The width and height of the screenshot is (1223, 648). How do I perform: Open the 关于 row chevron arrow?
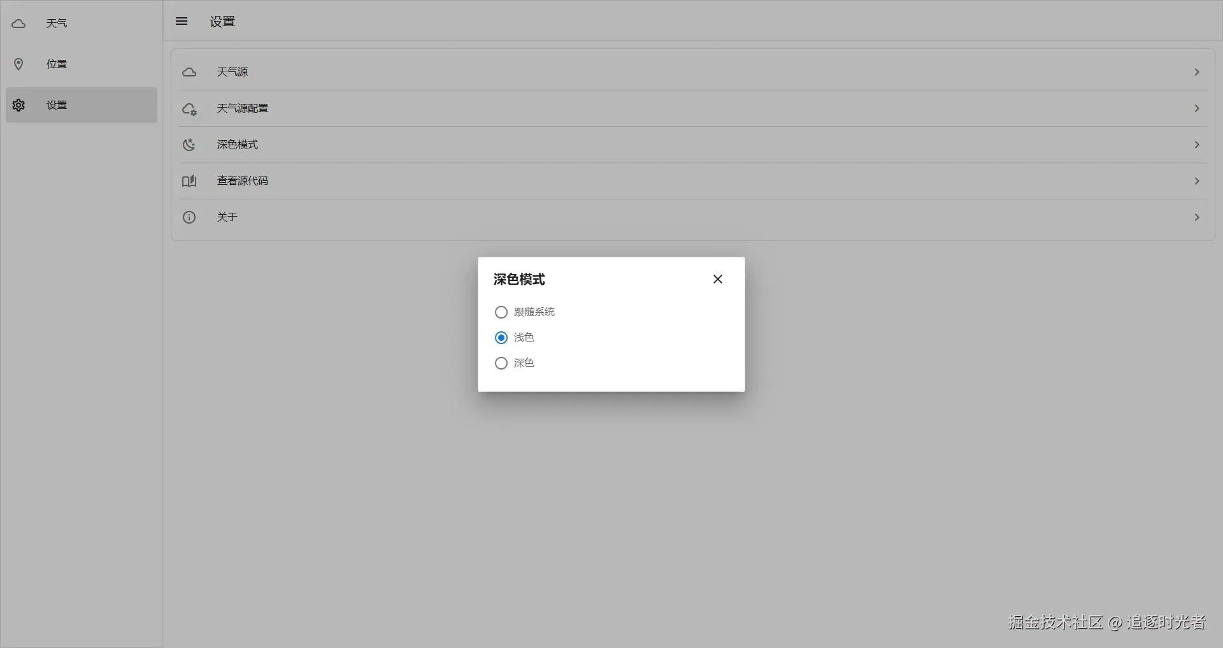point(1197,217)
